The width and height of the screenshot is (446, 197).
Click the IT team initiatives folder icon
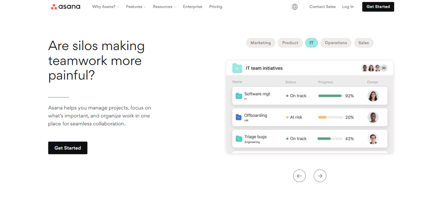(237, 68)
